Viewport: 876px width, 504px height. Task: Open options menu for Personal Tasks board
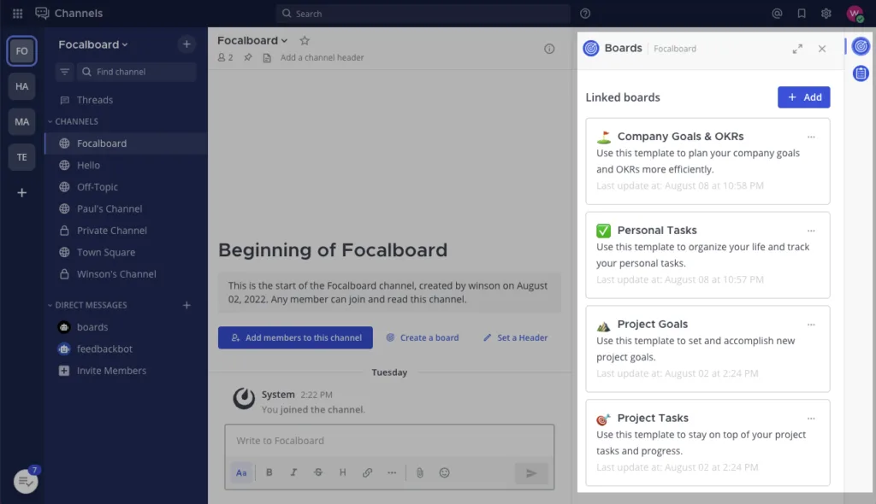pyautogui.click(x=811, y=231)
